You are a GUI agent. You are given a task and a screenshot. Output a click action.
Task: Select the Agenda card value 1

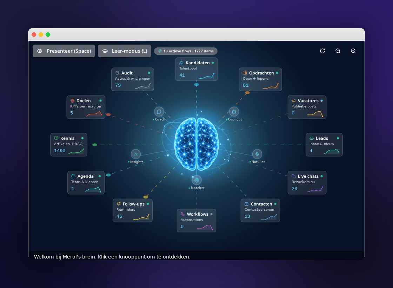coord(73,188)
